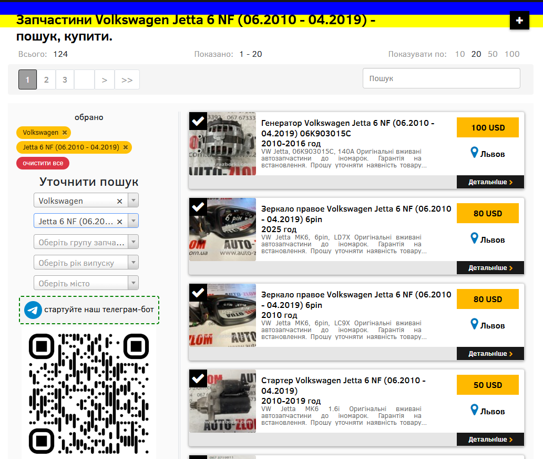This screenshot has height=459, width=543.
Task: Open the 'Оберіть місто' dropdown
Action: pyautogui.click(x=86, y=283)
